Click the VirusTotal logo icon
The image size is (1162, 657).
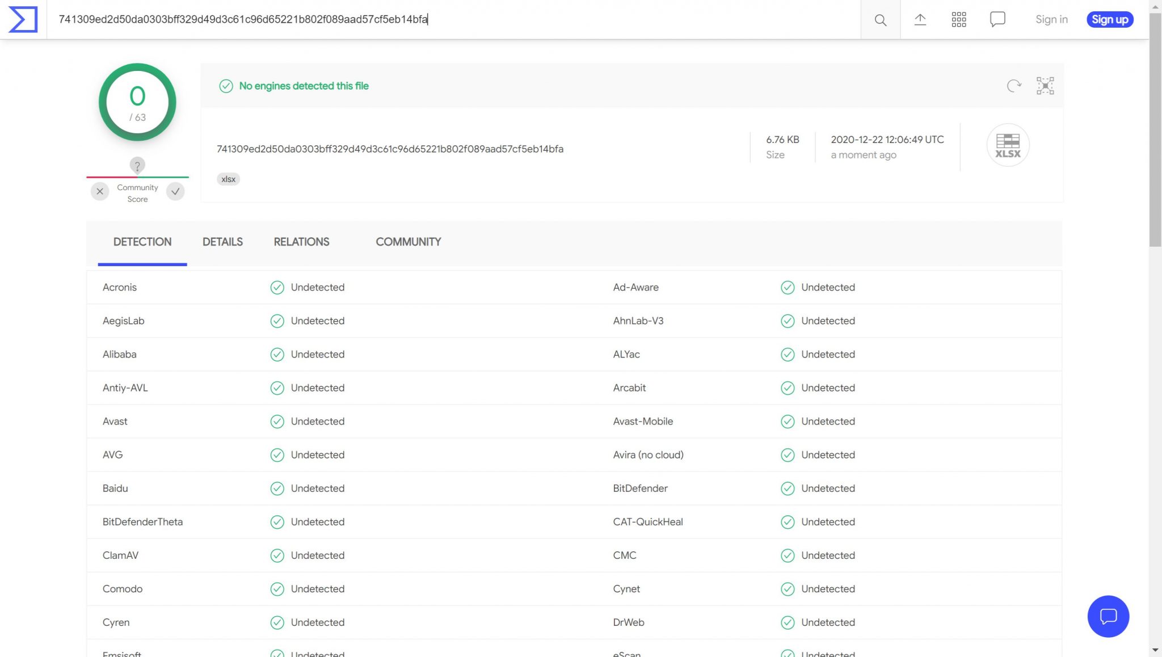coord(23,19)
